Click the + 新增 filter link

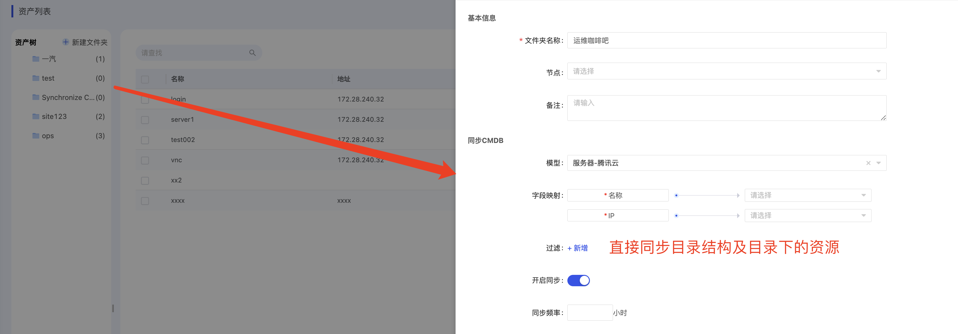[x=578, y=248]
